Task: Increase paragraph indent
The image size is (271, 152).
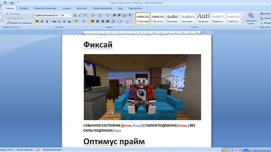Action: [x=119, y=15]
